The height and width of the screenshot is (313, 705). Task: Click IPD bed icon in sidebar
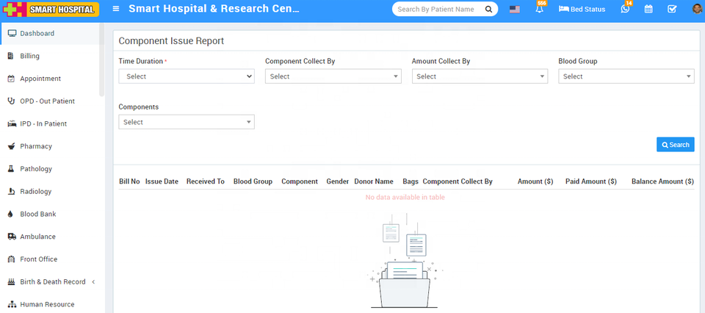point(12,123)
